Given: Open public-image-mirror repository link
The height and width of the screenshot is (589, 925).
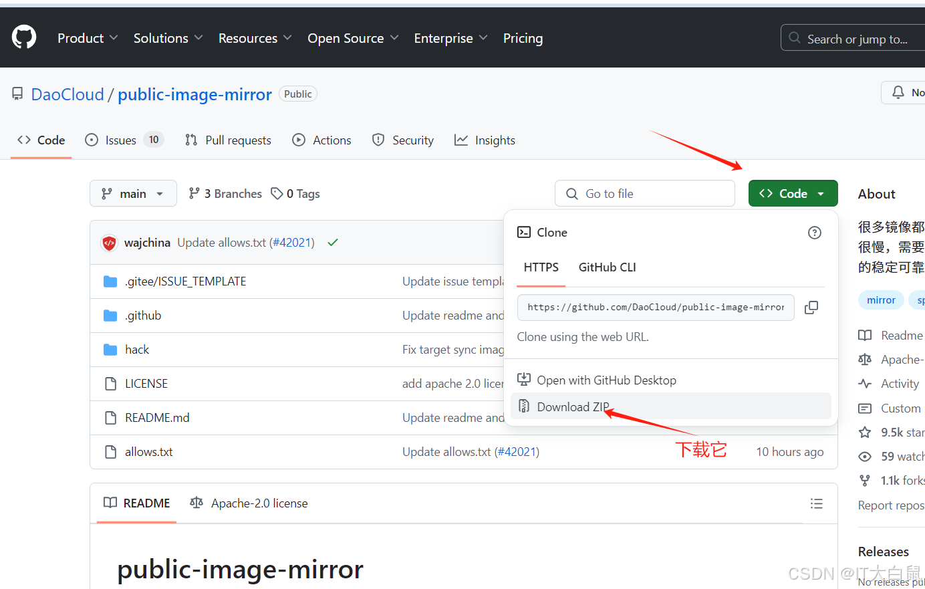Looking at the screenshot, I should (x=194, y=94).
